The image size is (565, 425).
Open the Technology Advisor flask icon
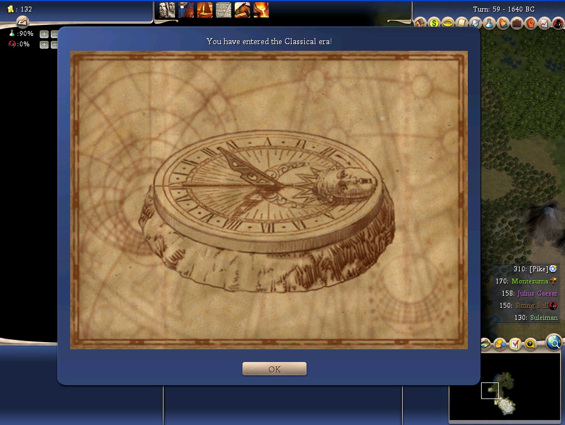click(x=489, y=23)
